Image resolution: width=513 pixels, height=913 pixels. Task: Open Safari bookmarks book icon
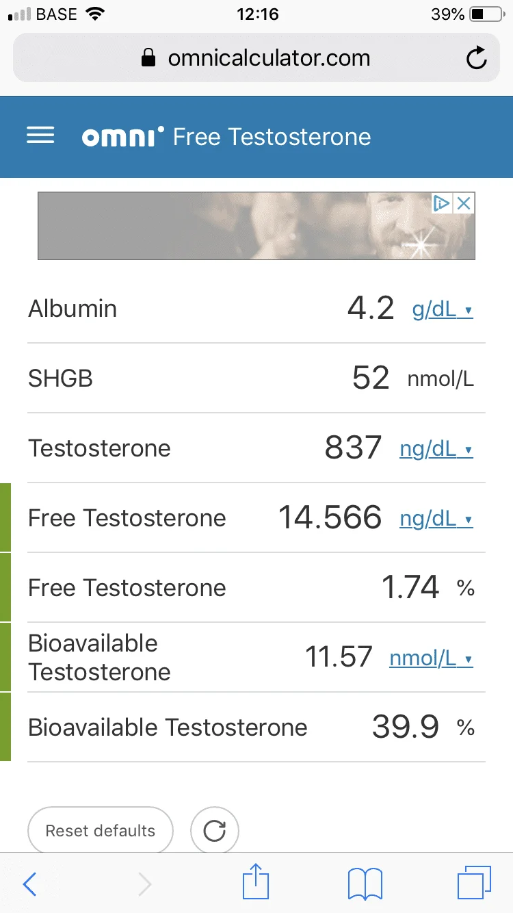(365, 884)
